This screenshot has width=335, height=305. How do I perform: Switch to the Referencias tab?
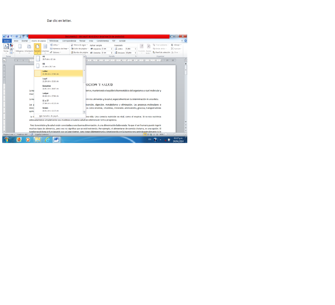pyautogui.click(x=54, y=41)
